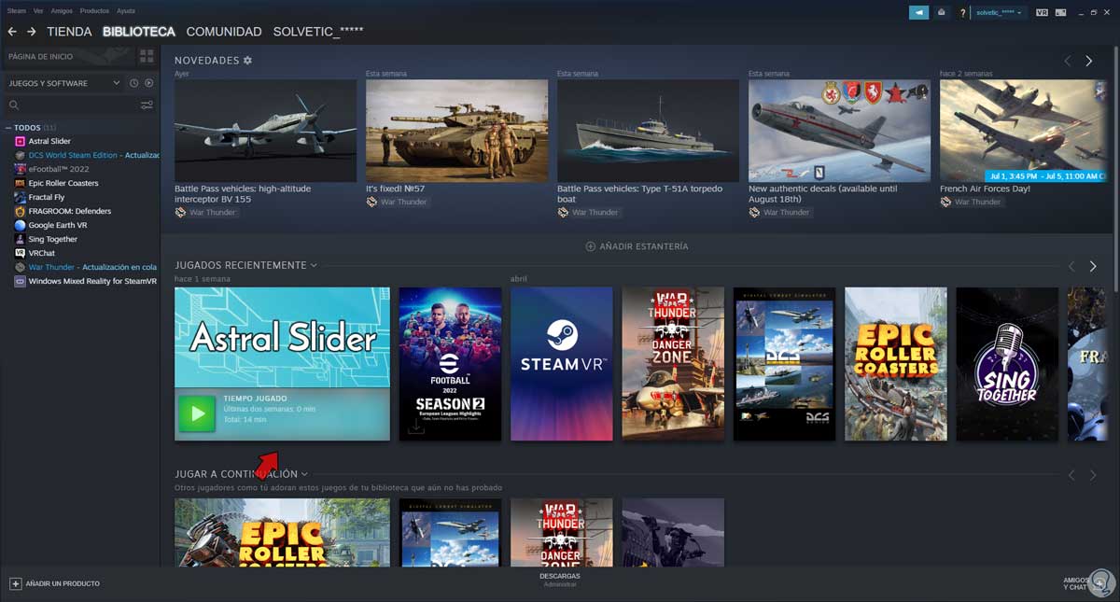Click the War Thunder icon under It's fixed! №57
1120x602 pixels.
point(371,202)
